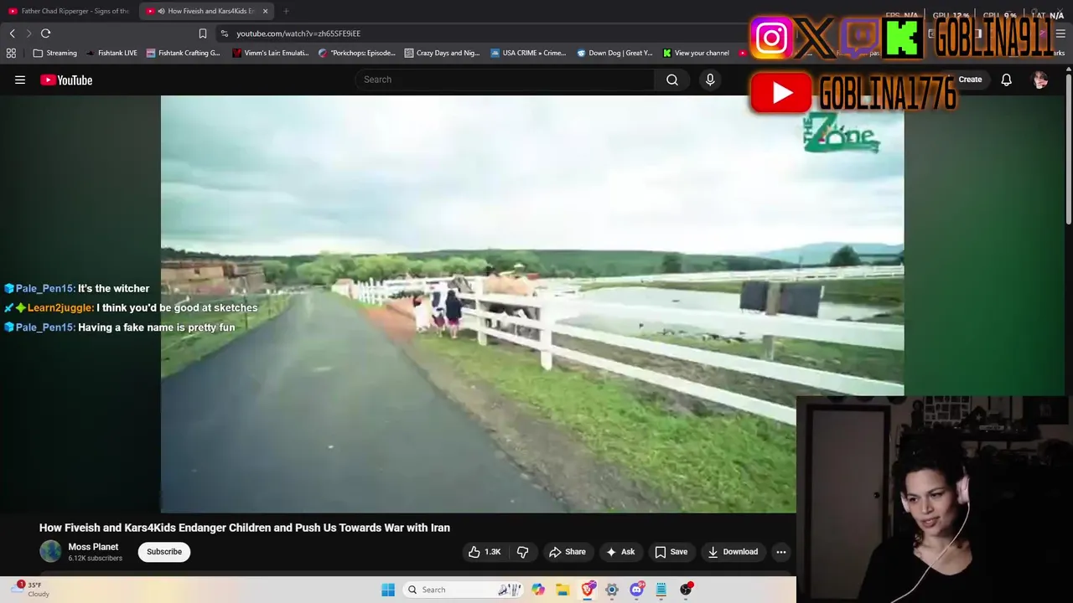Open a new browser tab
1073x603 pixels.
[286, 11]
